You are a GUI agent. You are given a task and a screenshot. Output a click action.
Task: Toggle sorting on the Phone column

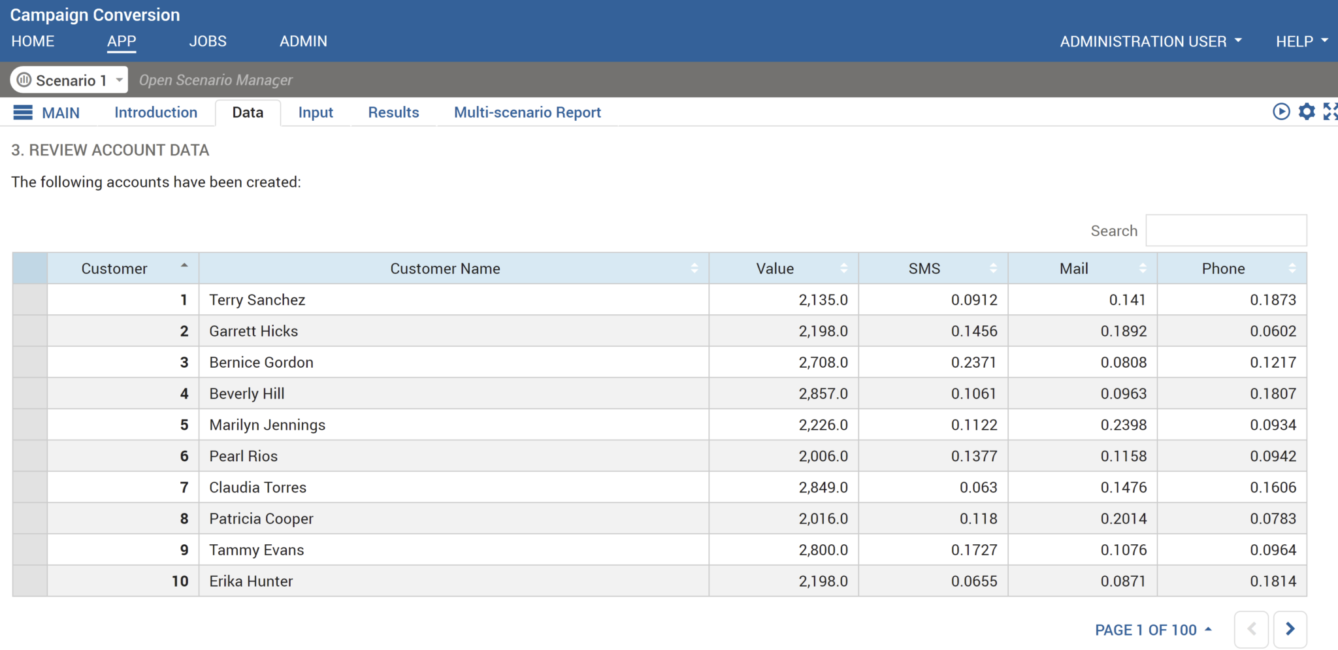(x=1292, y=268)
